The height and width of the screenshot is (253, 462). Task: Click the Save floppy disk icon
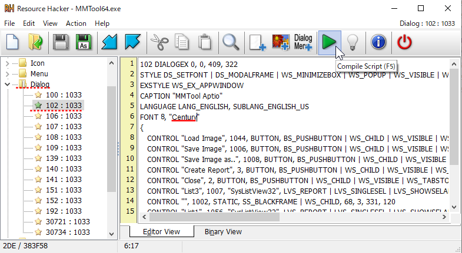tap(59, 43)
